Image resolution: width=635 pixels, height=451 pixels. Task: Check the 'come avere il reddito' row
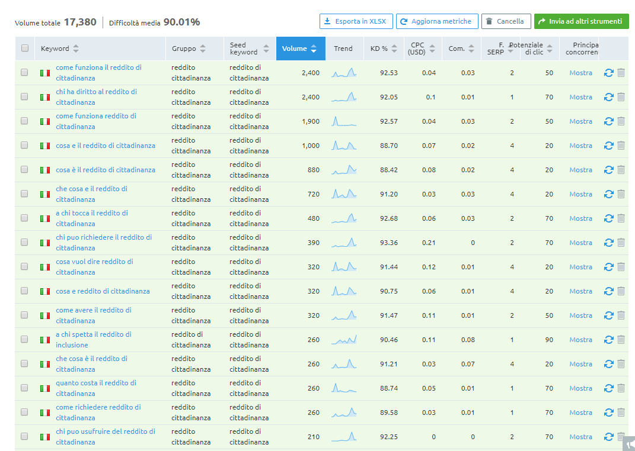coord(24,315)
